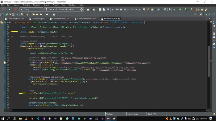Click the Search magnifier in toolbar
The height and width of the screenshot is (121, 216).
point(195,14)
